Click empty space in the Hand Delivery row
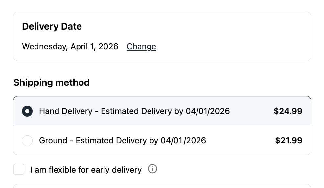The width and height of the screenshot is (324, 188). pyautogui.click(x=251, y=111)
